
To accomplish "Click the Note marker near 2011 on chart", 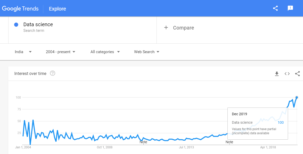I will coord(143,142).
